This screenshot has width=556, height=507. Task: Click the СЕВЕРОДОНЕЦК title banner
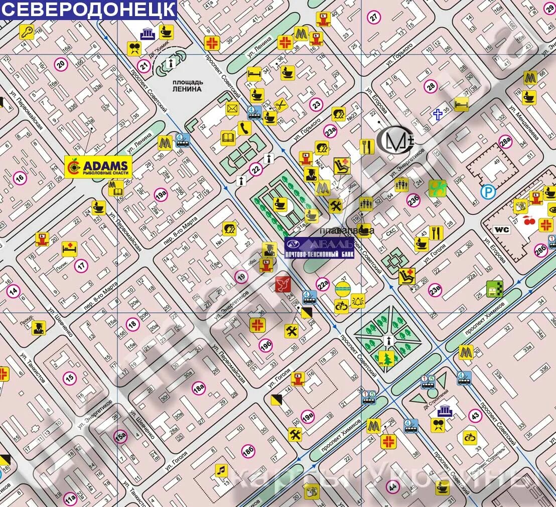[x=88, y=9]
